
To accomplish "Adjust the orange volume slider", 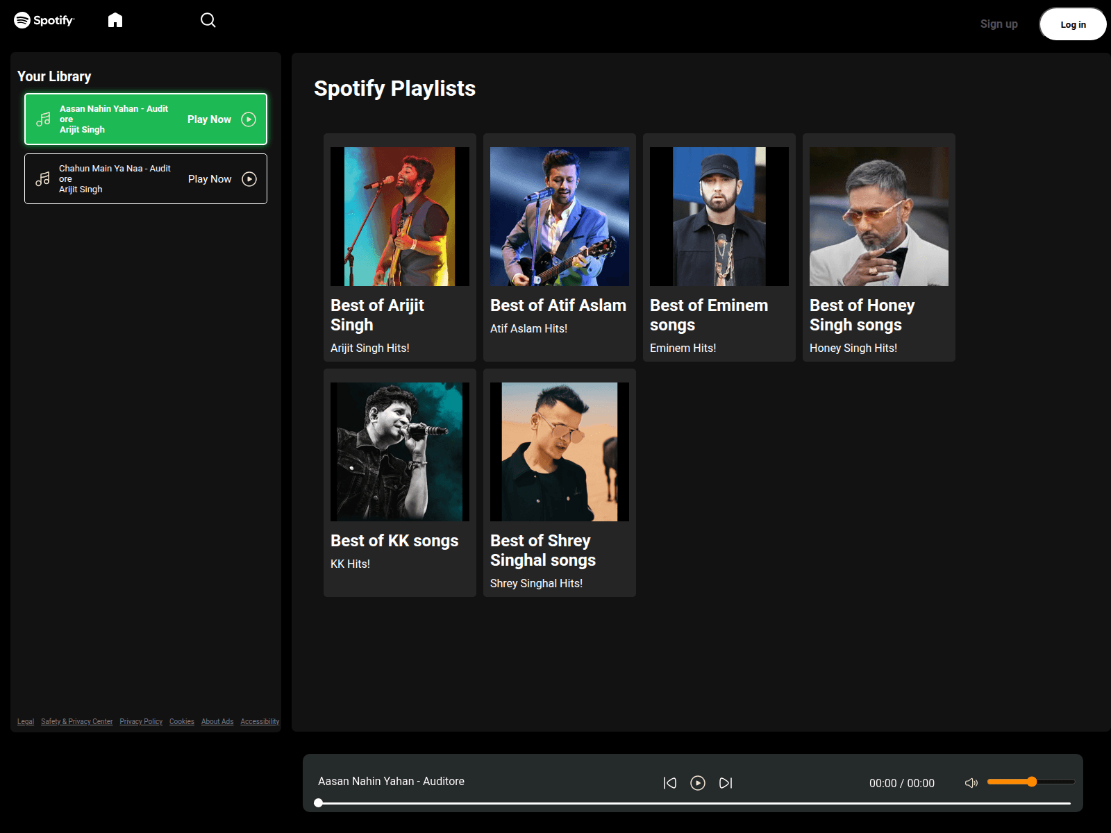I will tap(1031, 782).
